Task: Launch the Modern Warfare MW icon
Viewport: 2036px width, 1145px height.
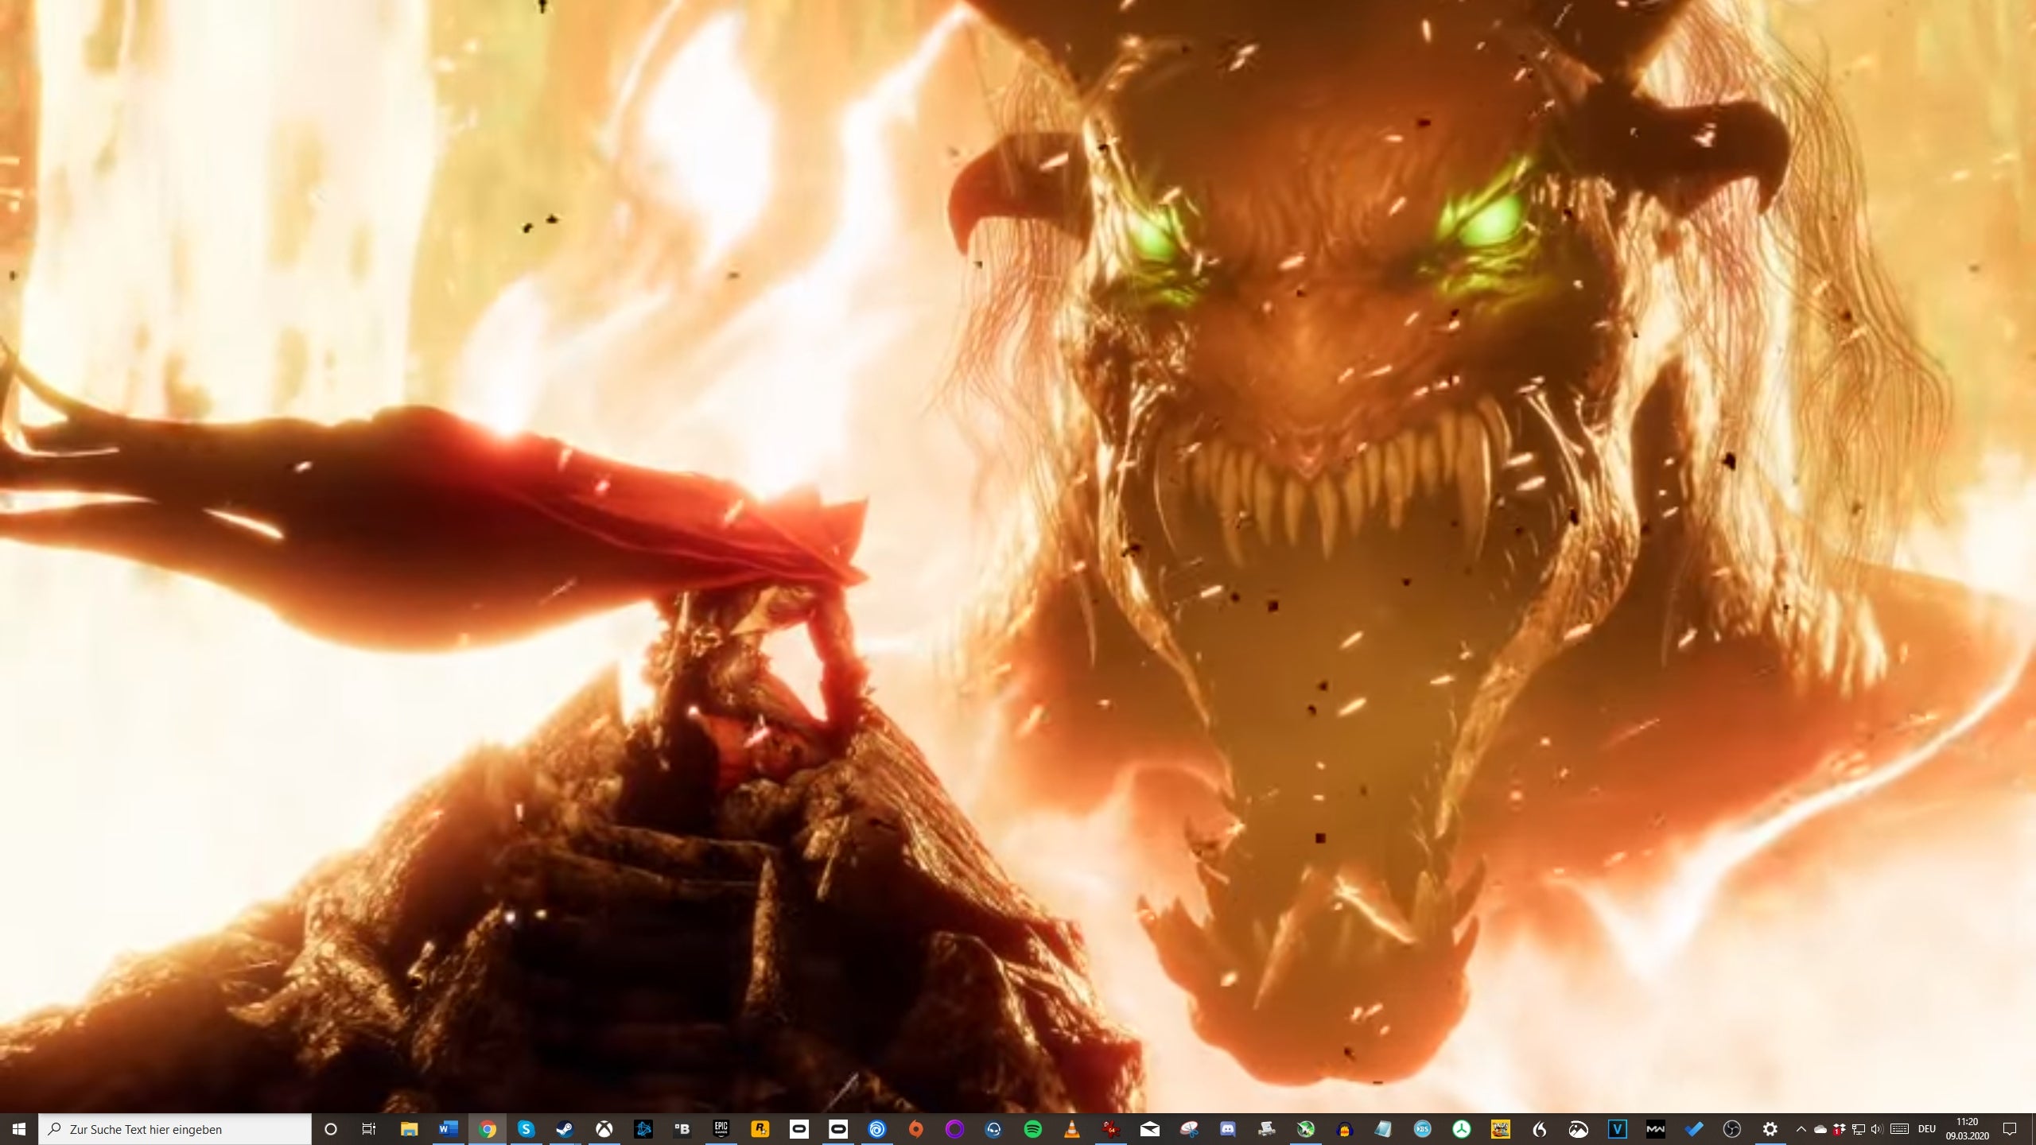Action: pyautogui.click(x=1656, y=1129)
